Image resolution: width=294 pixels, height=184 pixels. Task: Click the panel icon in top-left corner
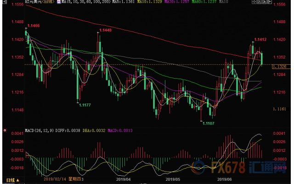pos(5,2)
